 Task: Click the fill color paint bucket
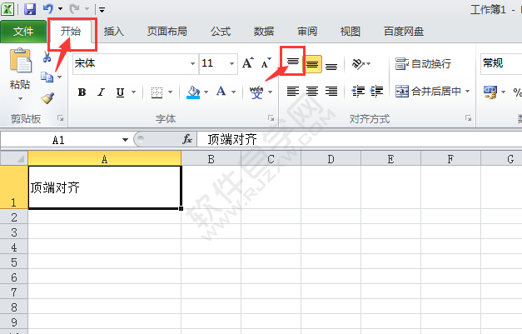coord(193,92)
